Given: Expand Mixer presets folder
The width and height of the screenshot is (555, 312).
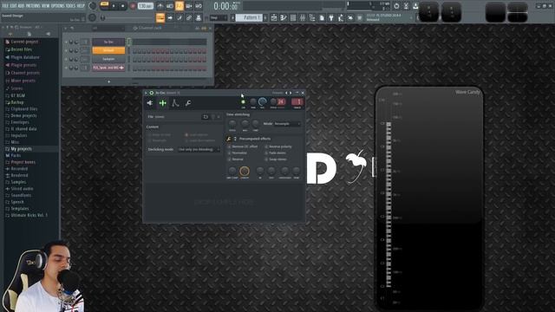Looking at the screenshot, I should tap(23, 81).
